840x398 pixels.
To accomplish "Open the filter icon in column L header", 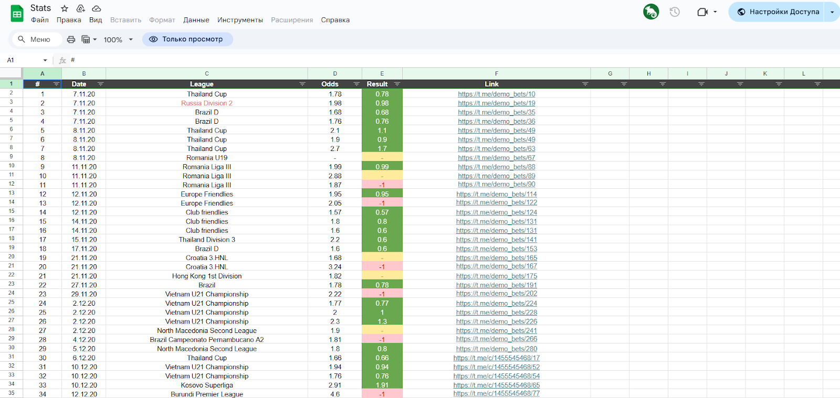I will [817, 84].
